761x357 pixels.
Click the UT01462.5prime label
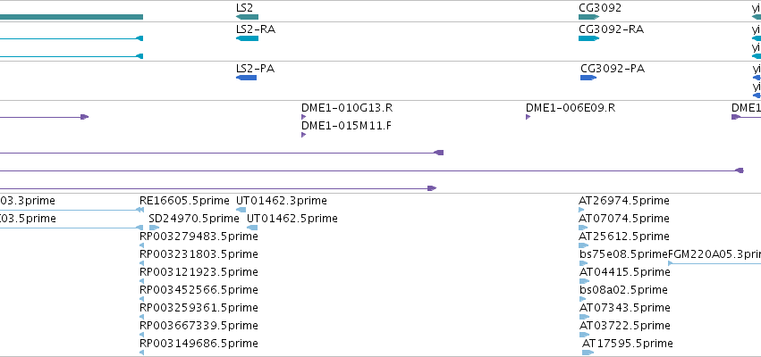pyautogui.click(x=292, y=219)
